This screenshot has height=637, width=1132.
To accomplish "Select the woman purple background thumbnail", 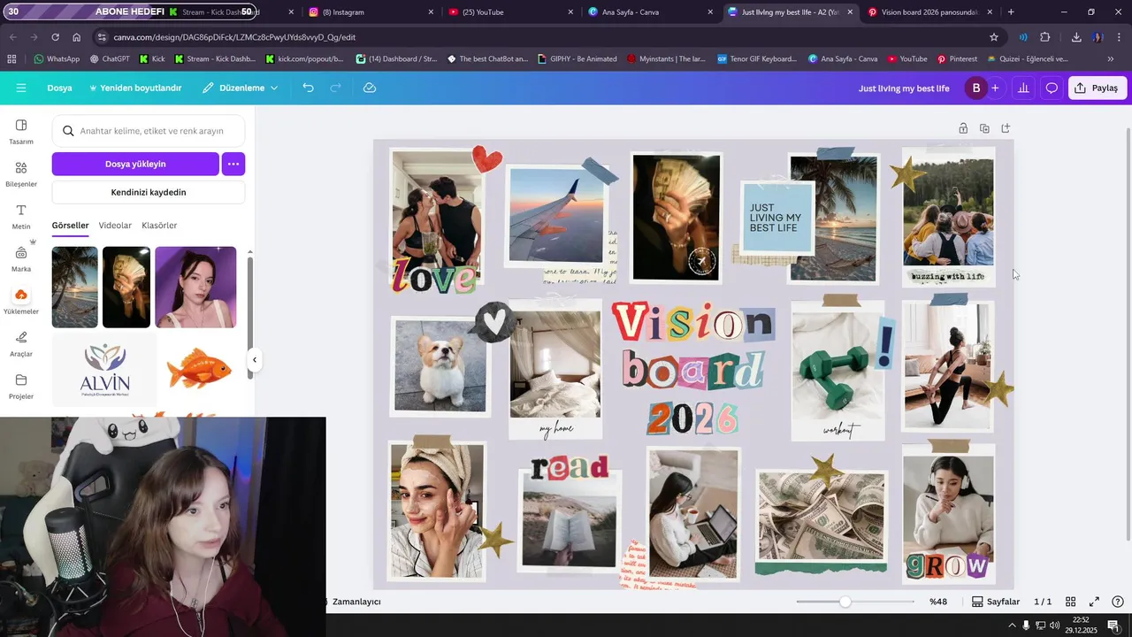I will tap(195, 288).
